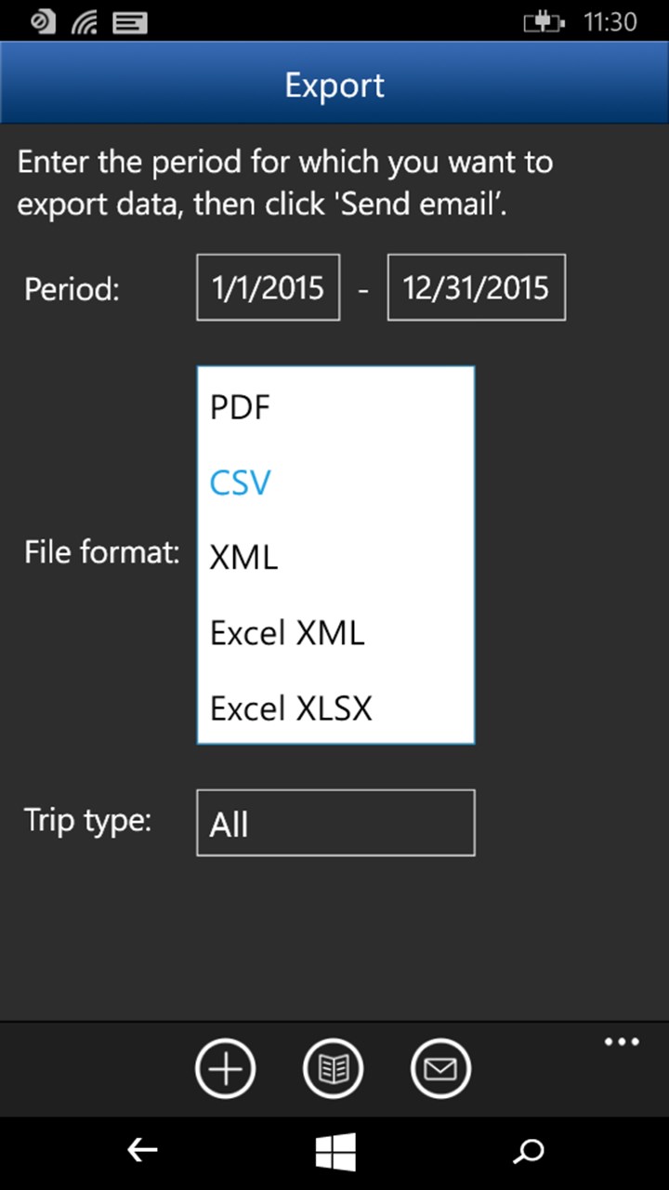Tap the messaging icon in status bar
Screen dimensions: 669x1190
pos(129,21)
